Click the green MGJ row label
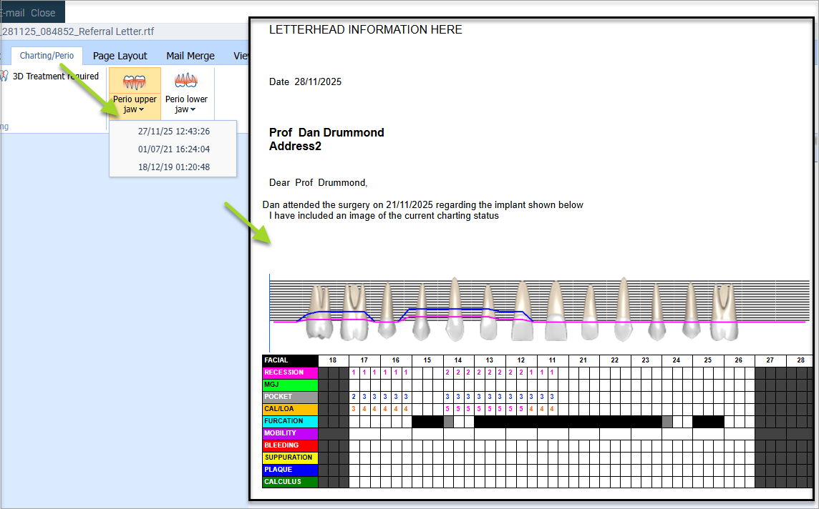 [289, 385]
